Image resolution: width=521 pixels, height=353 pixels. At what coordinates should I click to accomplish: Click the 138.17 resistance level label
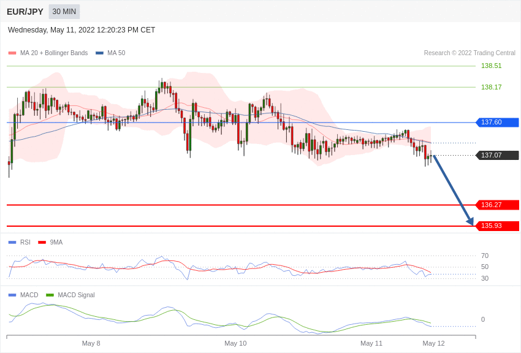(491, 87)
